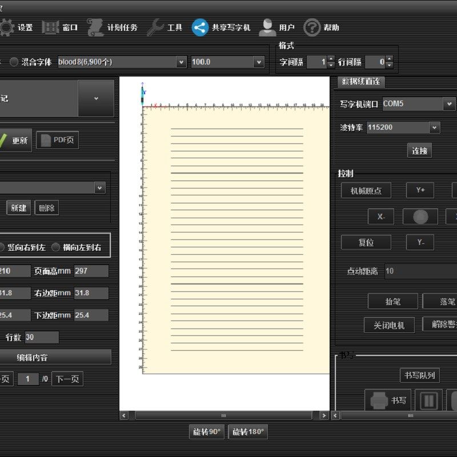Click the 书写 write printer button
The height and width of the screenshot is (457, 457).
pyautogui.click(x=388, y=400)
